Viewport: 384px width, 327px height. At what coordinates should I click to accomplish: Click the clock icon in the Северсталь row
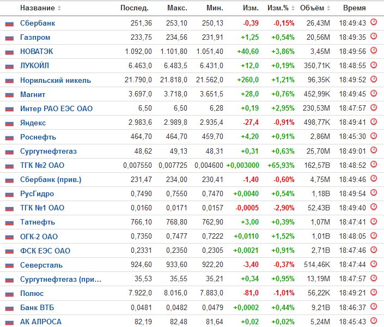374,264
